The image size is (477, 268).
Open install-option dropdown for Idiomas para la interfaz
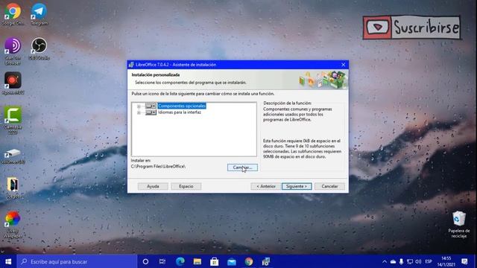151,112
